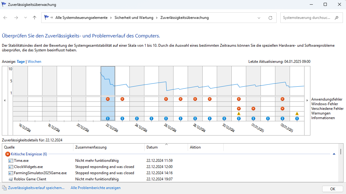346x194 pixels.
Task: Click the Verschiedene Fehler icon for 03.01.2025
Action: tap(282, 109)
